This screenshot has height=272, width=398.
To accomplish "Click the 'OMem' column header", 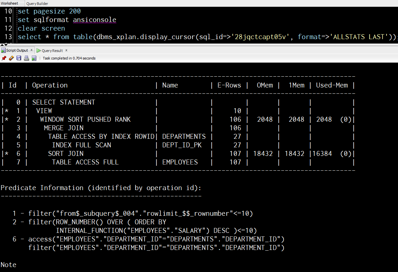I will pyautogui.click(x=265, y=85).
